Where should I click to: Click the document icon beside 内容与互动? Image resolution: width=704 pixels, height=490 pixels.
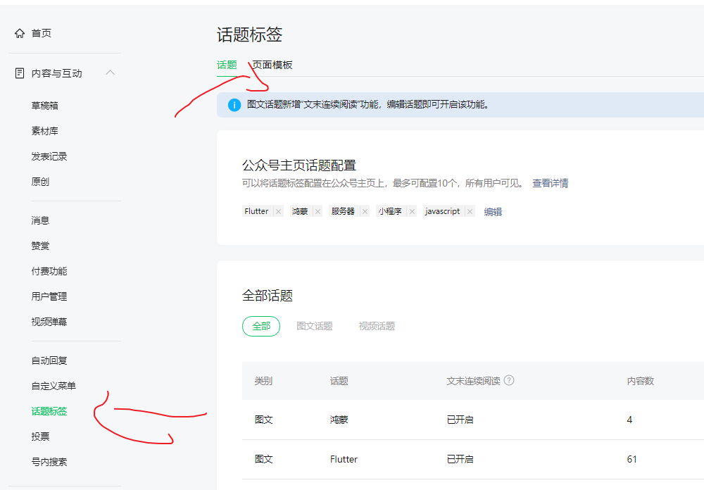pyautogui.click(x=19, y=73)
